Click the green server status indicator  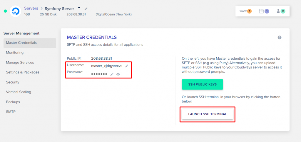5,11
